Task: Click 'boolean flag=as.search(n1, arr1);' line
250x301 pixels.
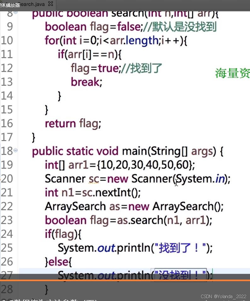Action: [128, 220]
